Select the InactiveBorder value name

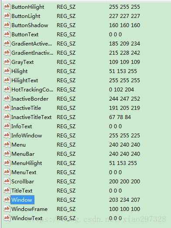pyautogui.click(x=30, y=99)
